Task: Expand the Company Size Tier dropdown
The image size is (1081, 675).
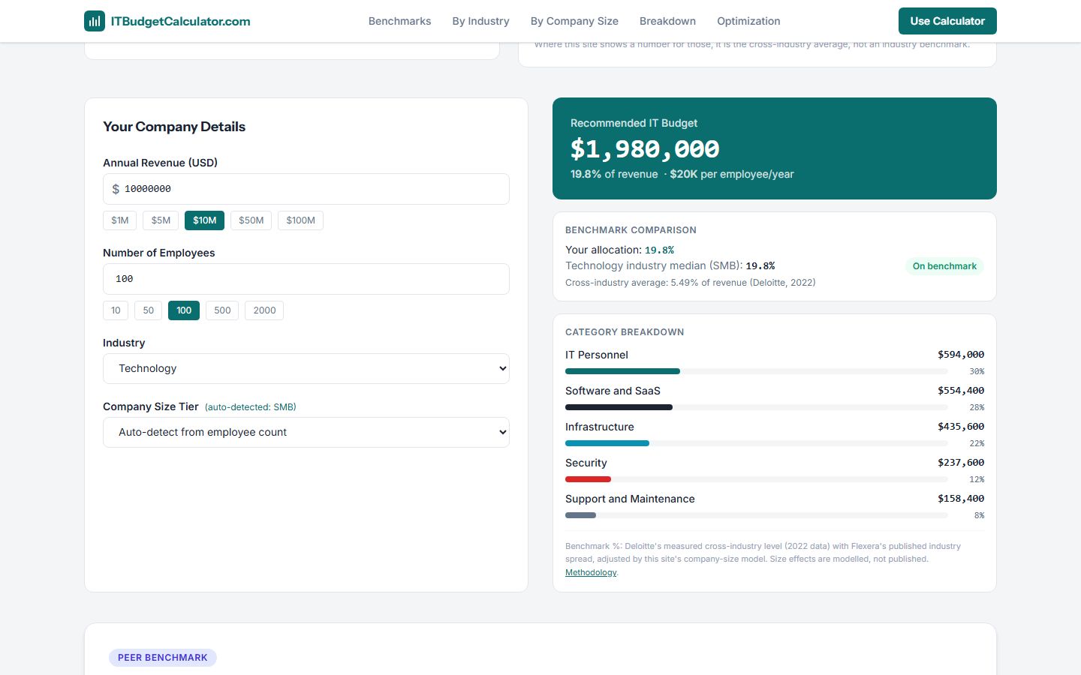Action: click(x=306, y=432)
